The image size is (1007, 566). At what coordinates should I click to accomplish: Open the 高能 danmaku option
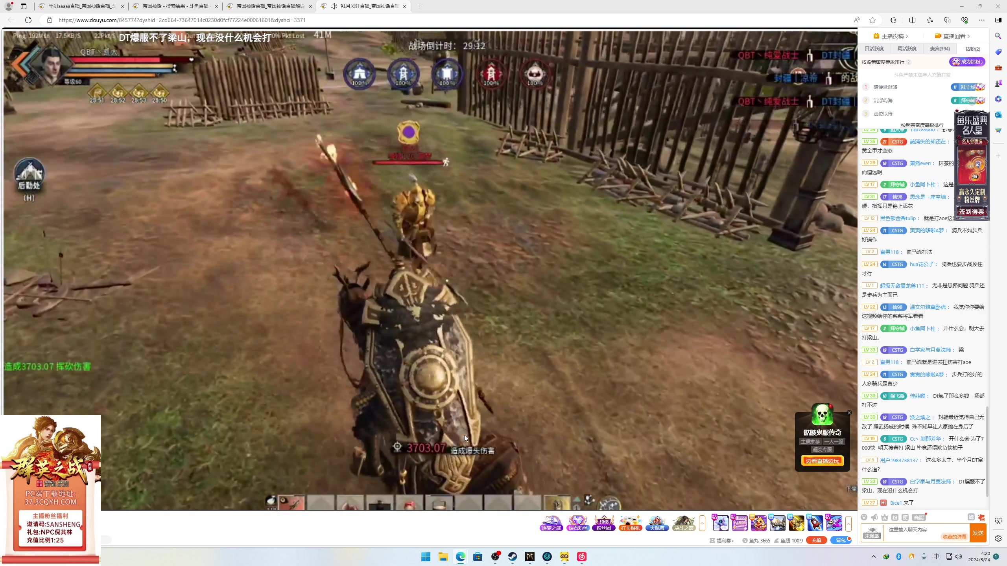coord(919,517)
